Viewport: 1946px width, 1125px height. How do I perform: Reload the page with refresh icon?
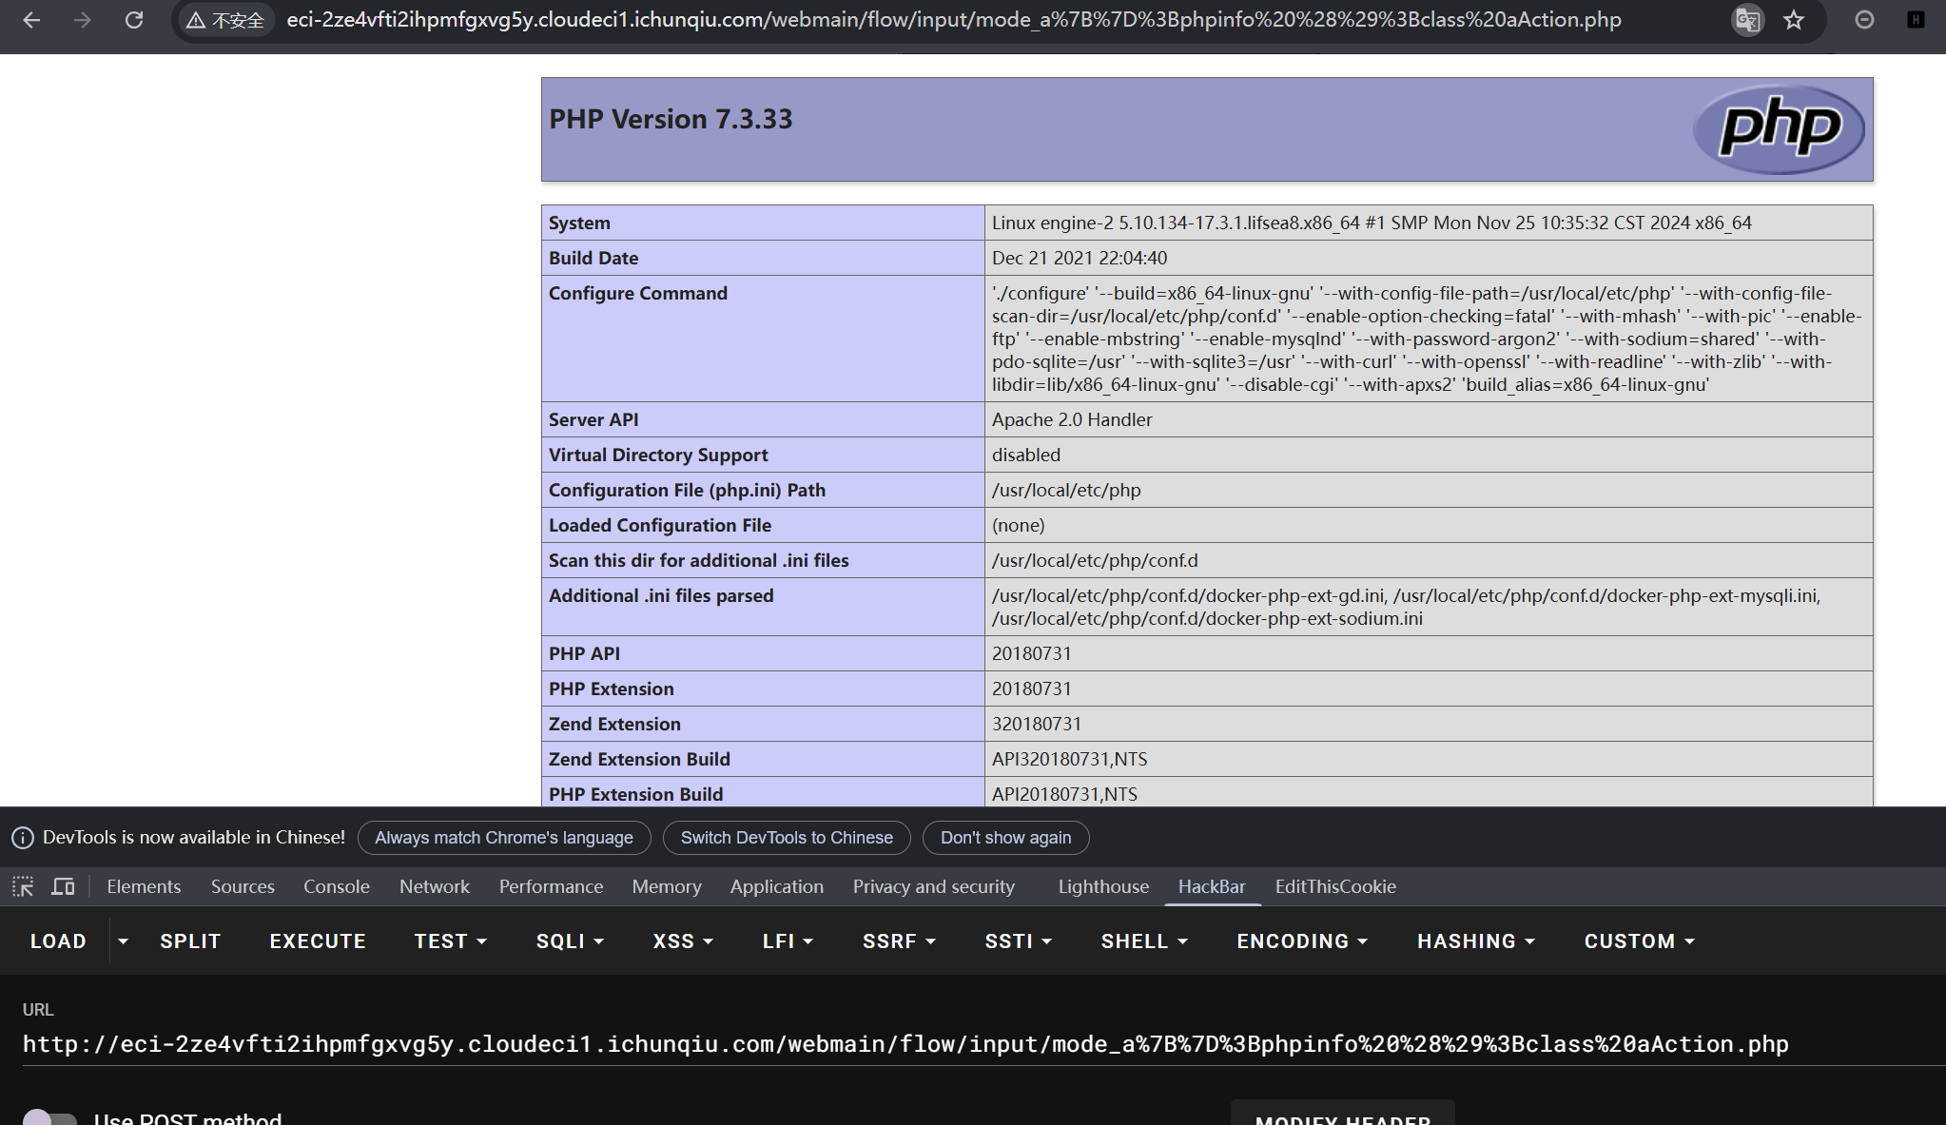pyautogui.click(x=134, y=20)
